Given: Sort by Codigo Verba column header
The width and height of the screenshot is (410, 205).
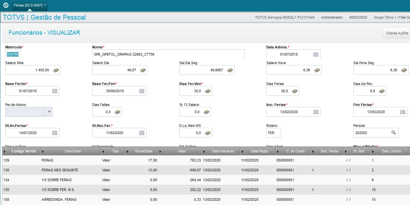Looking at the screenshot, I should coord(21,151).
